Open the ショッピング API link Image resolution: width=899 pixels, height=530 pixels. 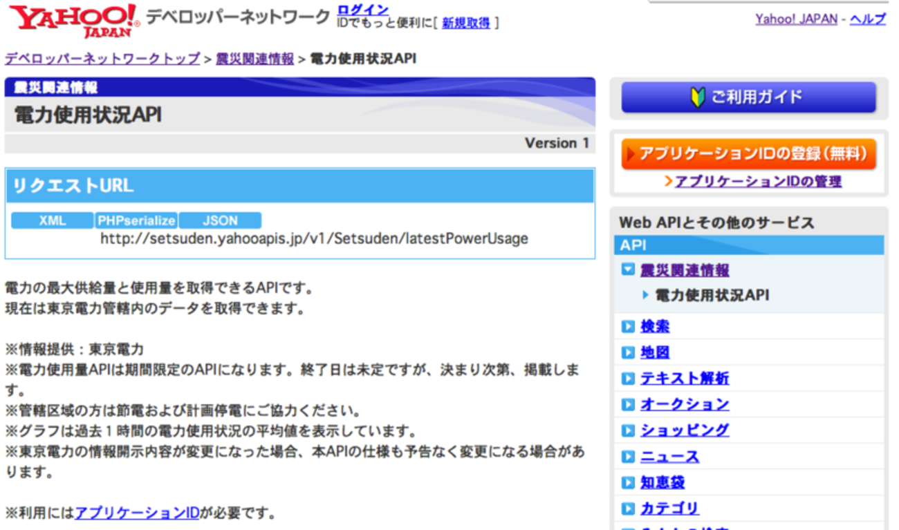685,430
